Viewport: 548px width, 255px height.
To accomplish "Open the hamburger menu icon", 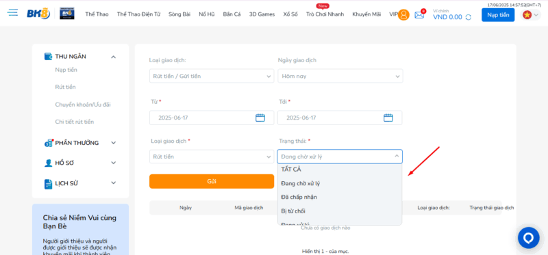I will point(12,13).
